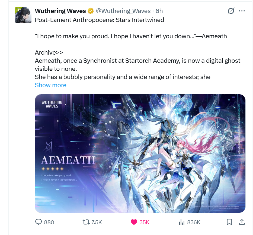Image resolution: width=253 pixels, height=235 pixels.
Task: Open the Wuthering Waves profile avatar
Action: pos(23,15)
